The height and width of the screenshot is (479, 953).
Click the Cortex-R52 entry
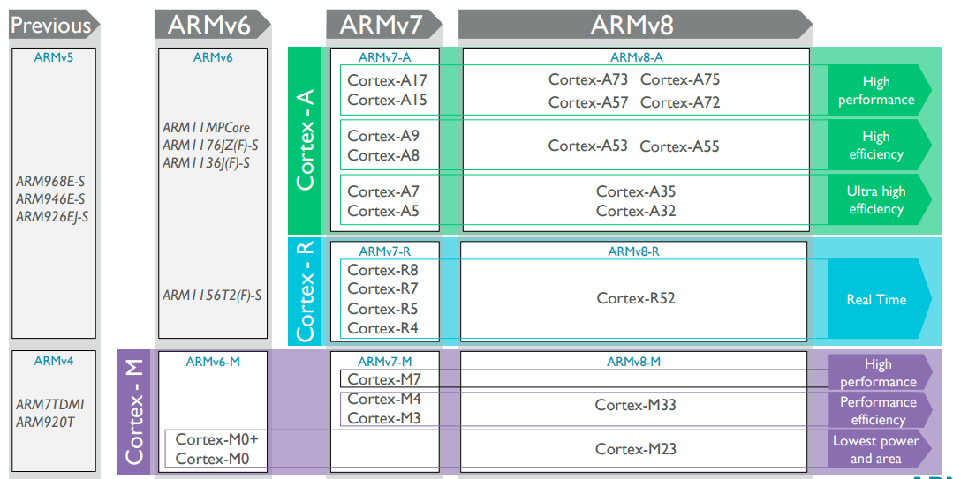(636, 298)
